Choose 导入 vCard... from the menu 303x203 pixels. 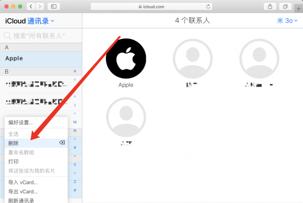(x=36, y=183)
